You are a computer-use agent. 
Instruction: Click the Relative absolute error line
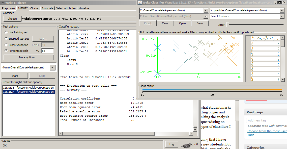point(103,111)
